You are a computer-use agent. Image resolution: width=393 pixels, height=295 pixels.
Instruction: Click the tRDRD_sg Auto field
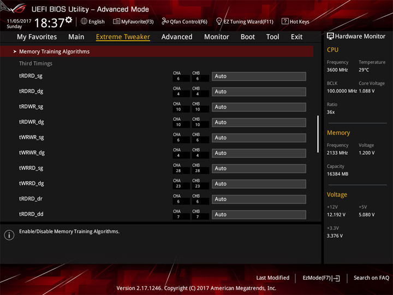tap(259, 76)
